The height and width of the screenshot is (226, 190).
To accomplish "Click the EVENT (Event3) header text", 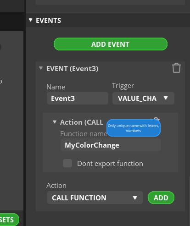I will tap(73, 69).
